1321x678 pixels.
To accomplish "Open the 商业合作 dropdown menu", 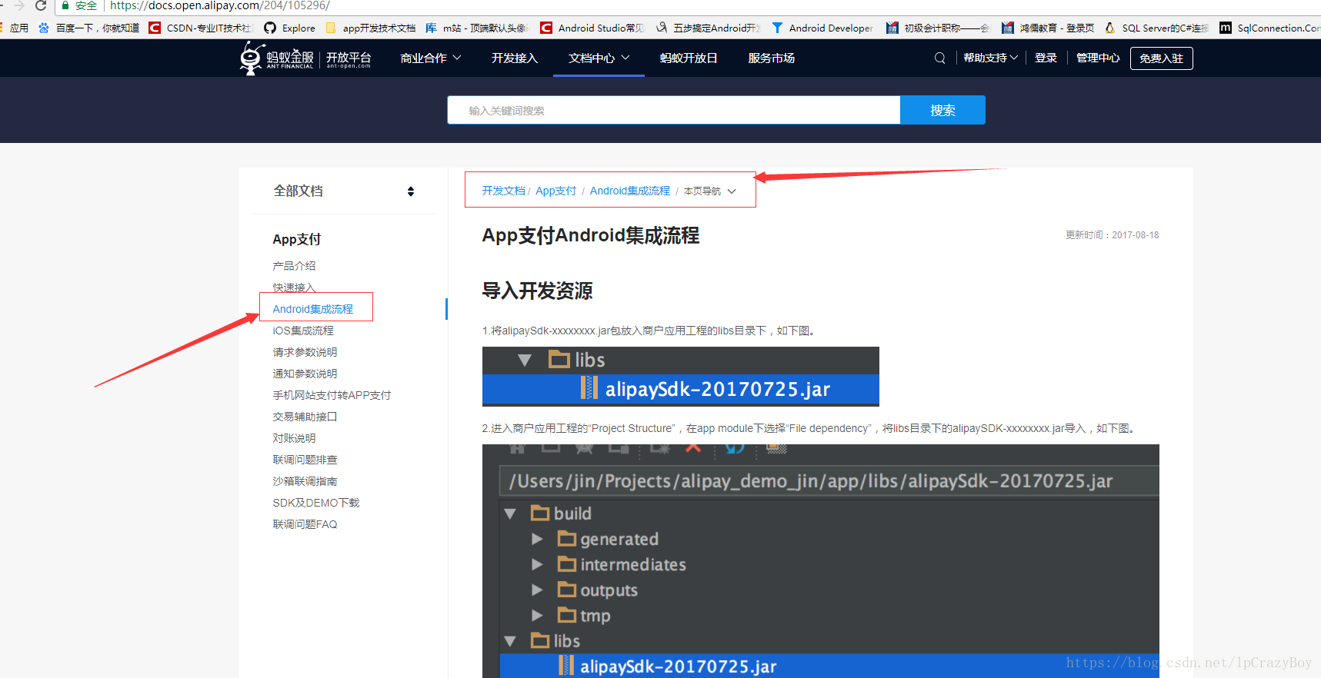I will coord(431,58).
